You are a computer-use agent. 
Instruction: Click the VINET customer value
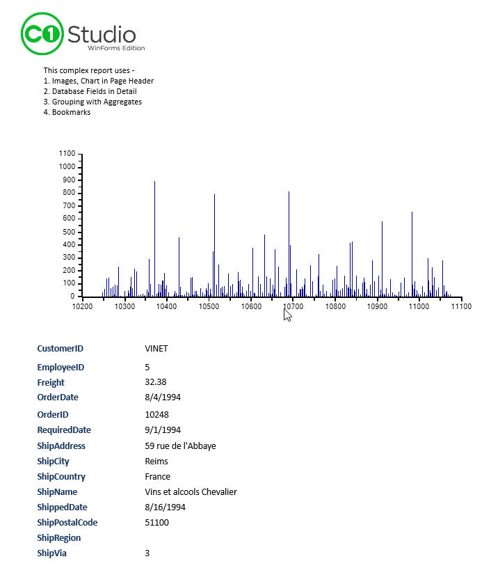(156, 348)
